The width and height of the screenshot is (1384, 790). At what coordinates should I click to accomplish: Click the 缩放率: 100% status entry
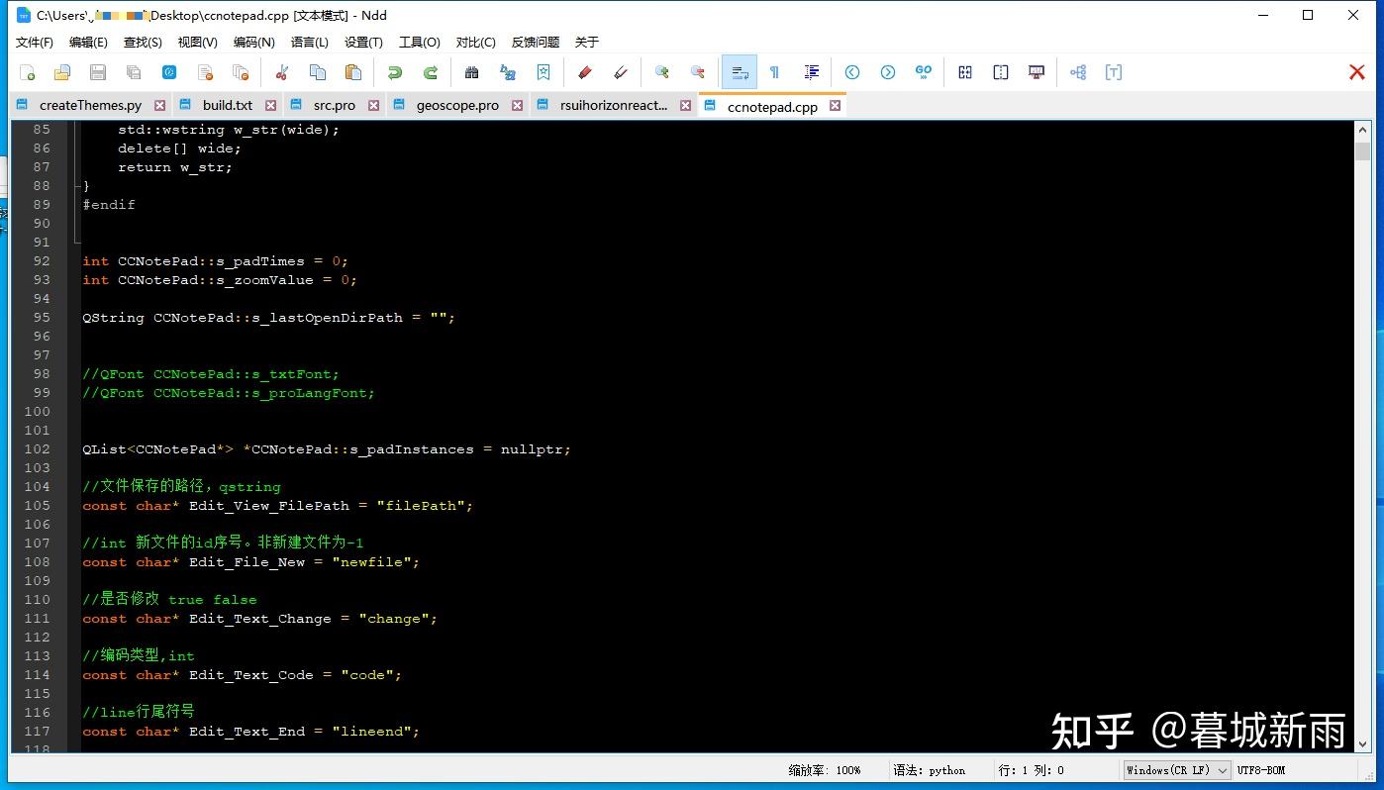[825, 770]
